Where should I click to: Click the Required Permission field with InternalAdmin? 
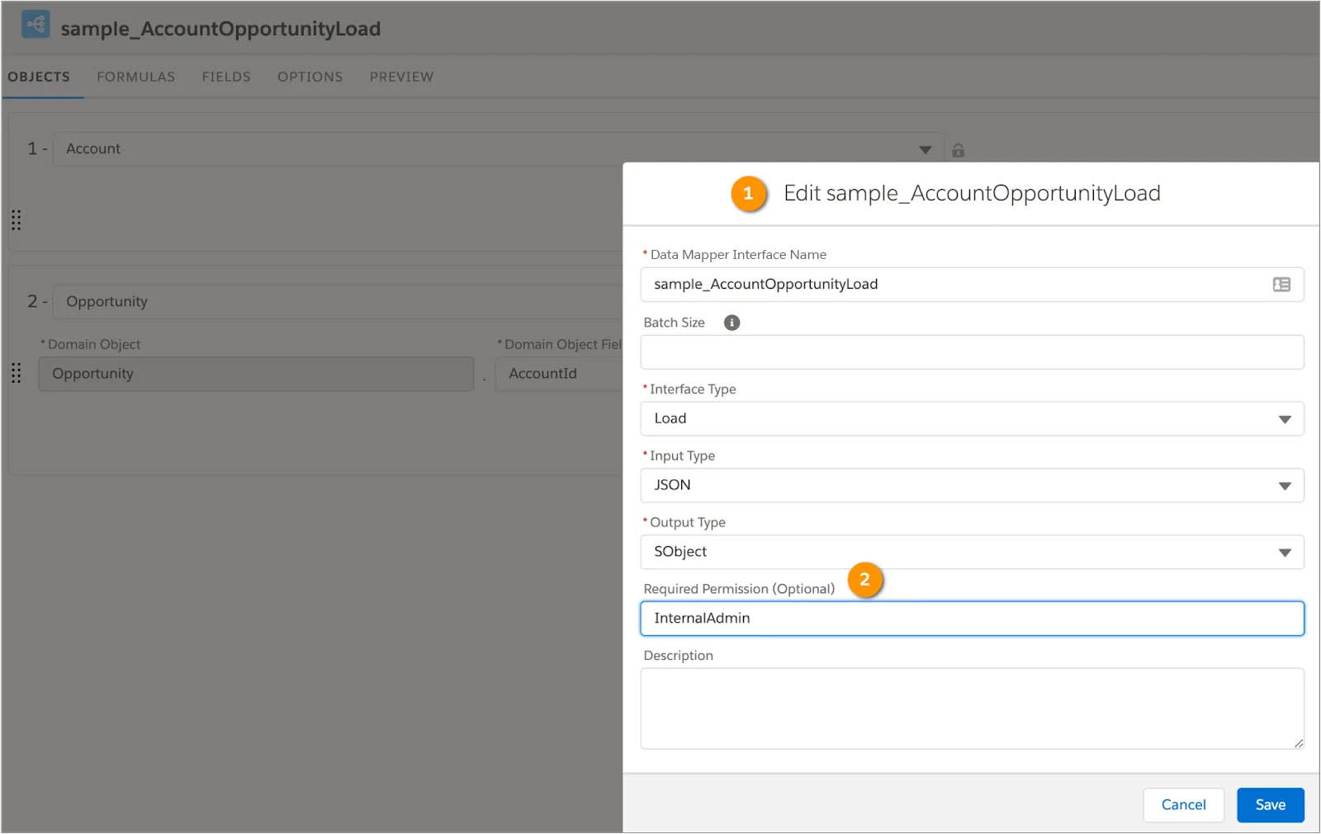(x=972, y=619)
